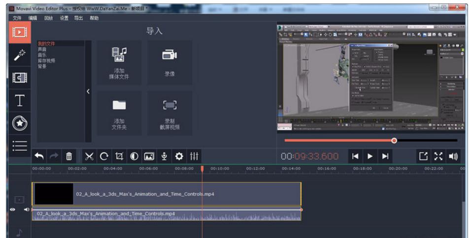Mute the preview volume speaker
The height and width of the screenshot is (238, 470).
point(453,156)
